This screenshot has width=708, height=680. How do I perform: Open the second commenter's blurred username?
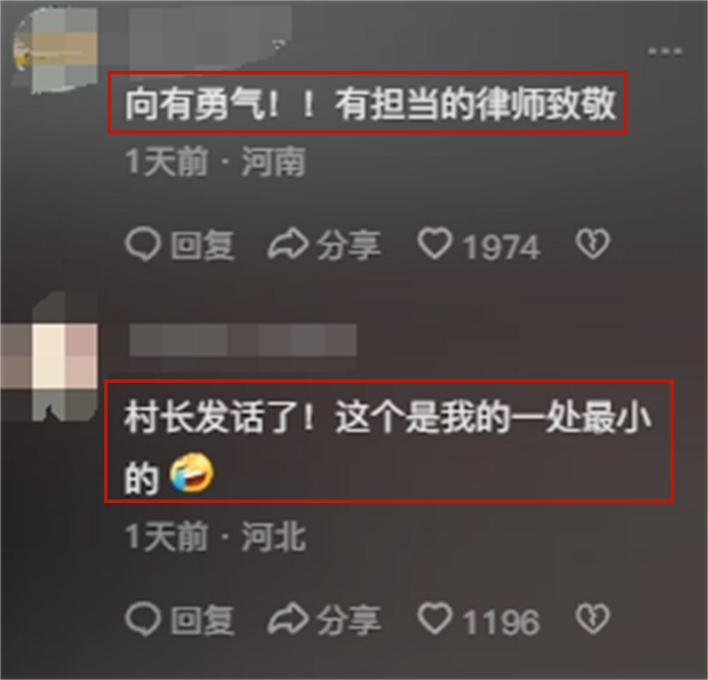point(243,340)
